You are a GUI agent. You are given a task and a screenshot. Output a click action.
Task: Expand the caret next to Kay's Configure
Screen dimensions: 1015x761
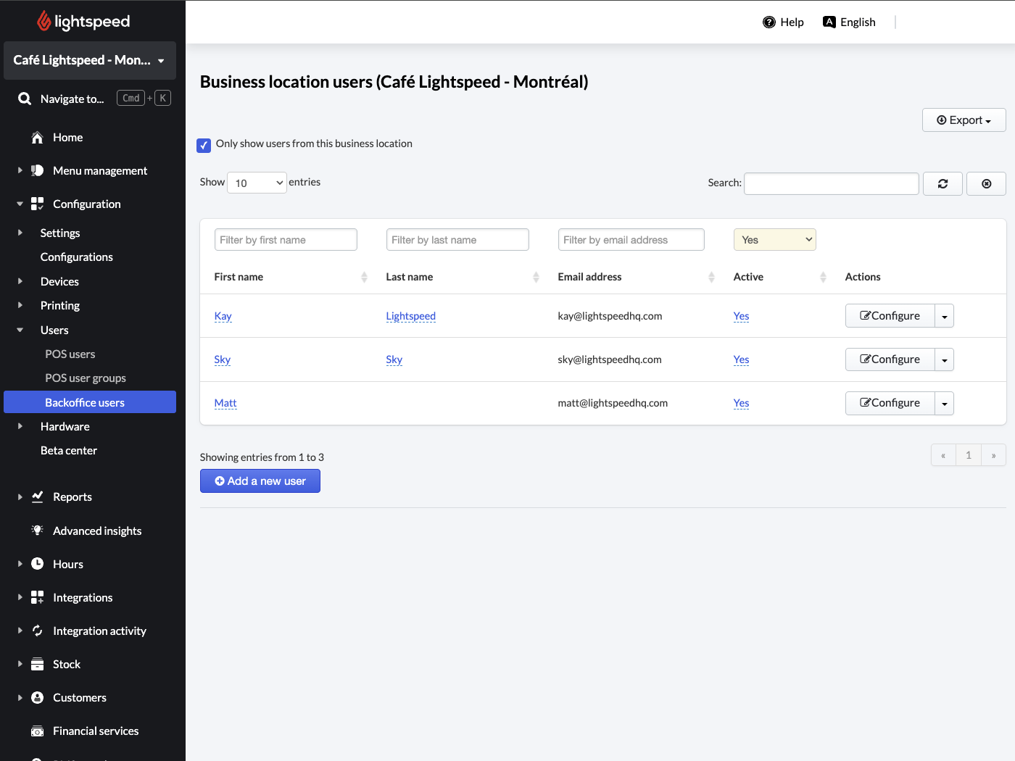click(x=944, y=316)
